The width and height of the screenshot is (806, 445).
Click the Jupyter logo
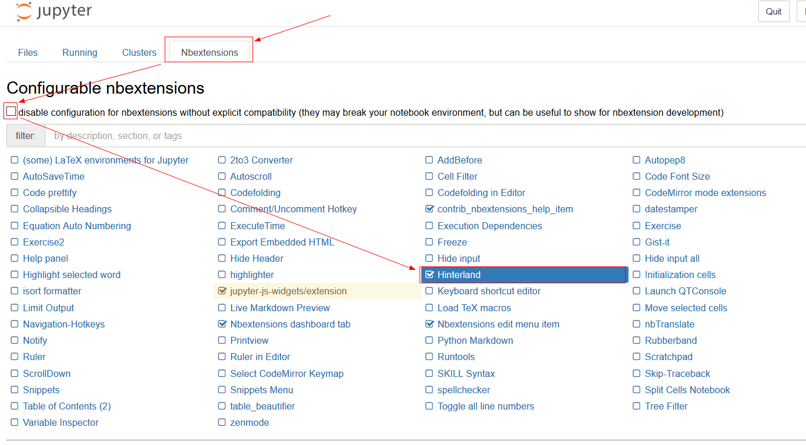pos(54,12)
